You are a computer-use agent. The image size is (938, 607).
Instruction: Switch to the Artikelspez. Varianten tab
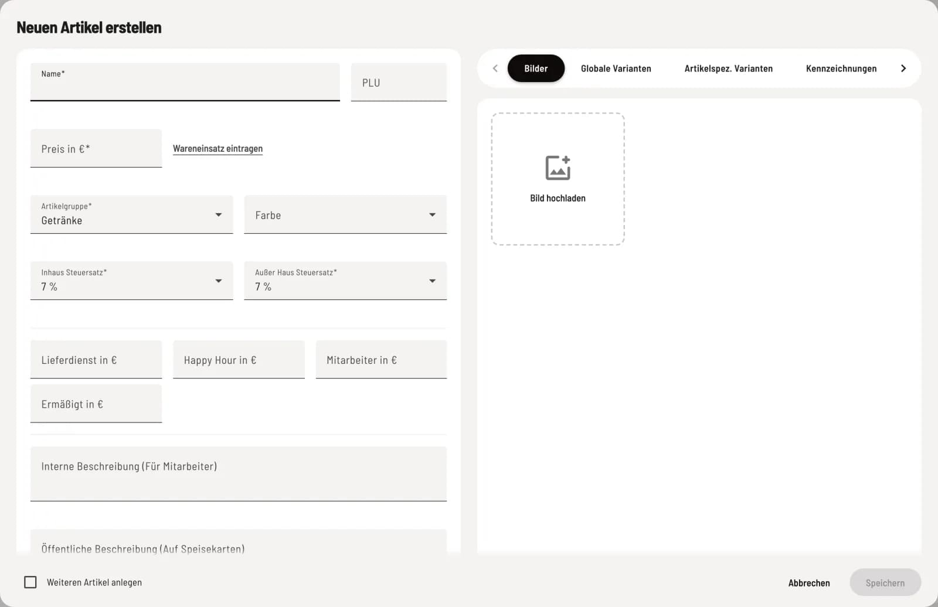pyautogui.click(x=728, y=69)
